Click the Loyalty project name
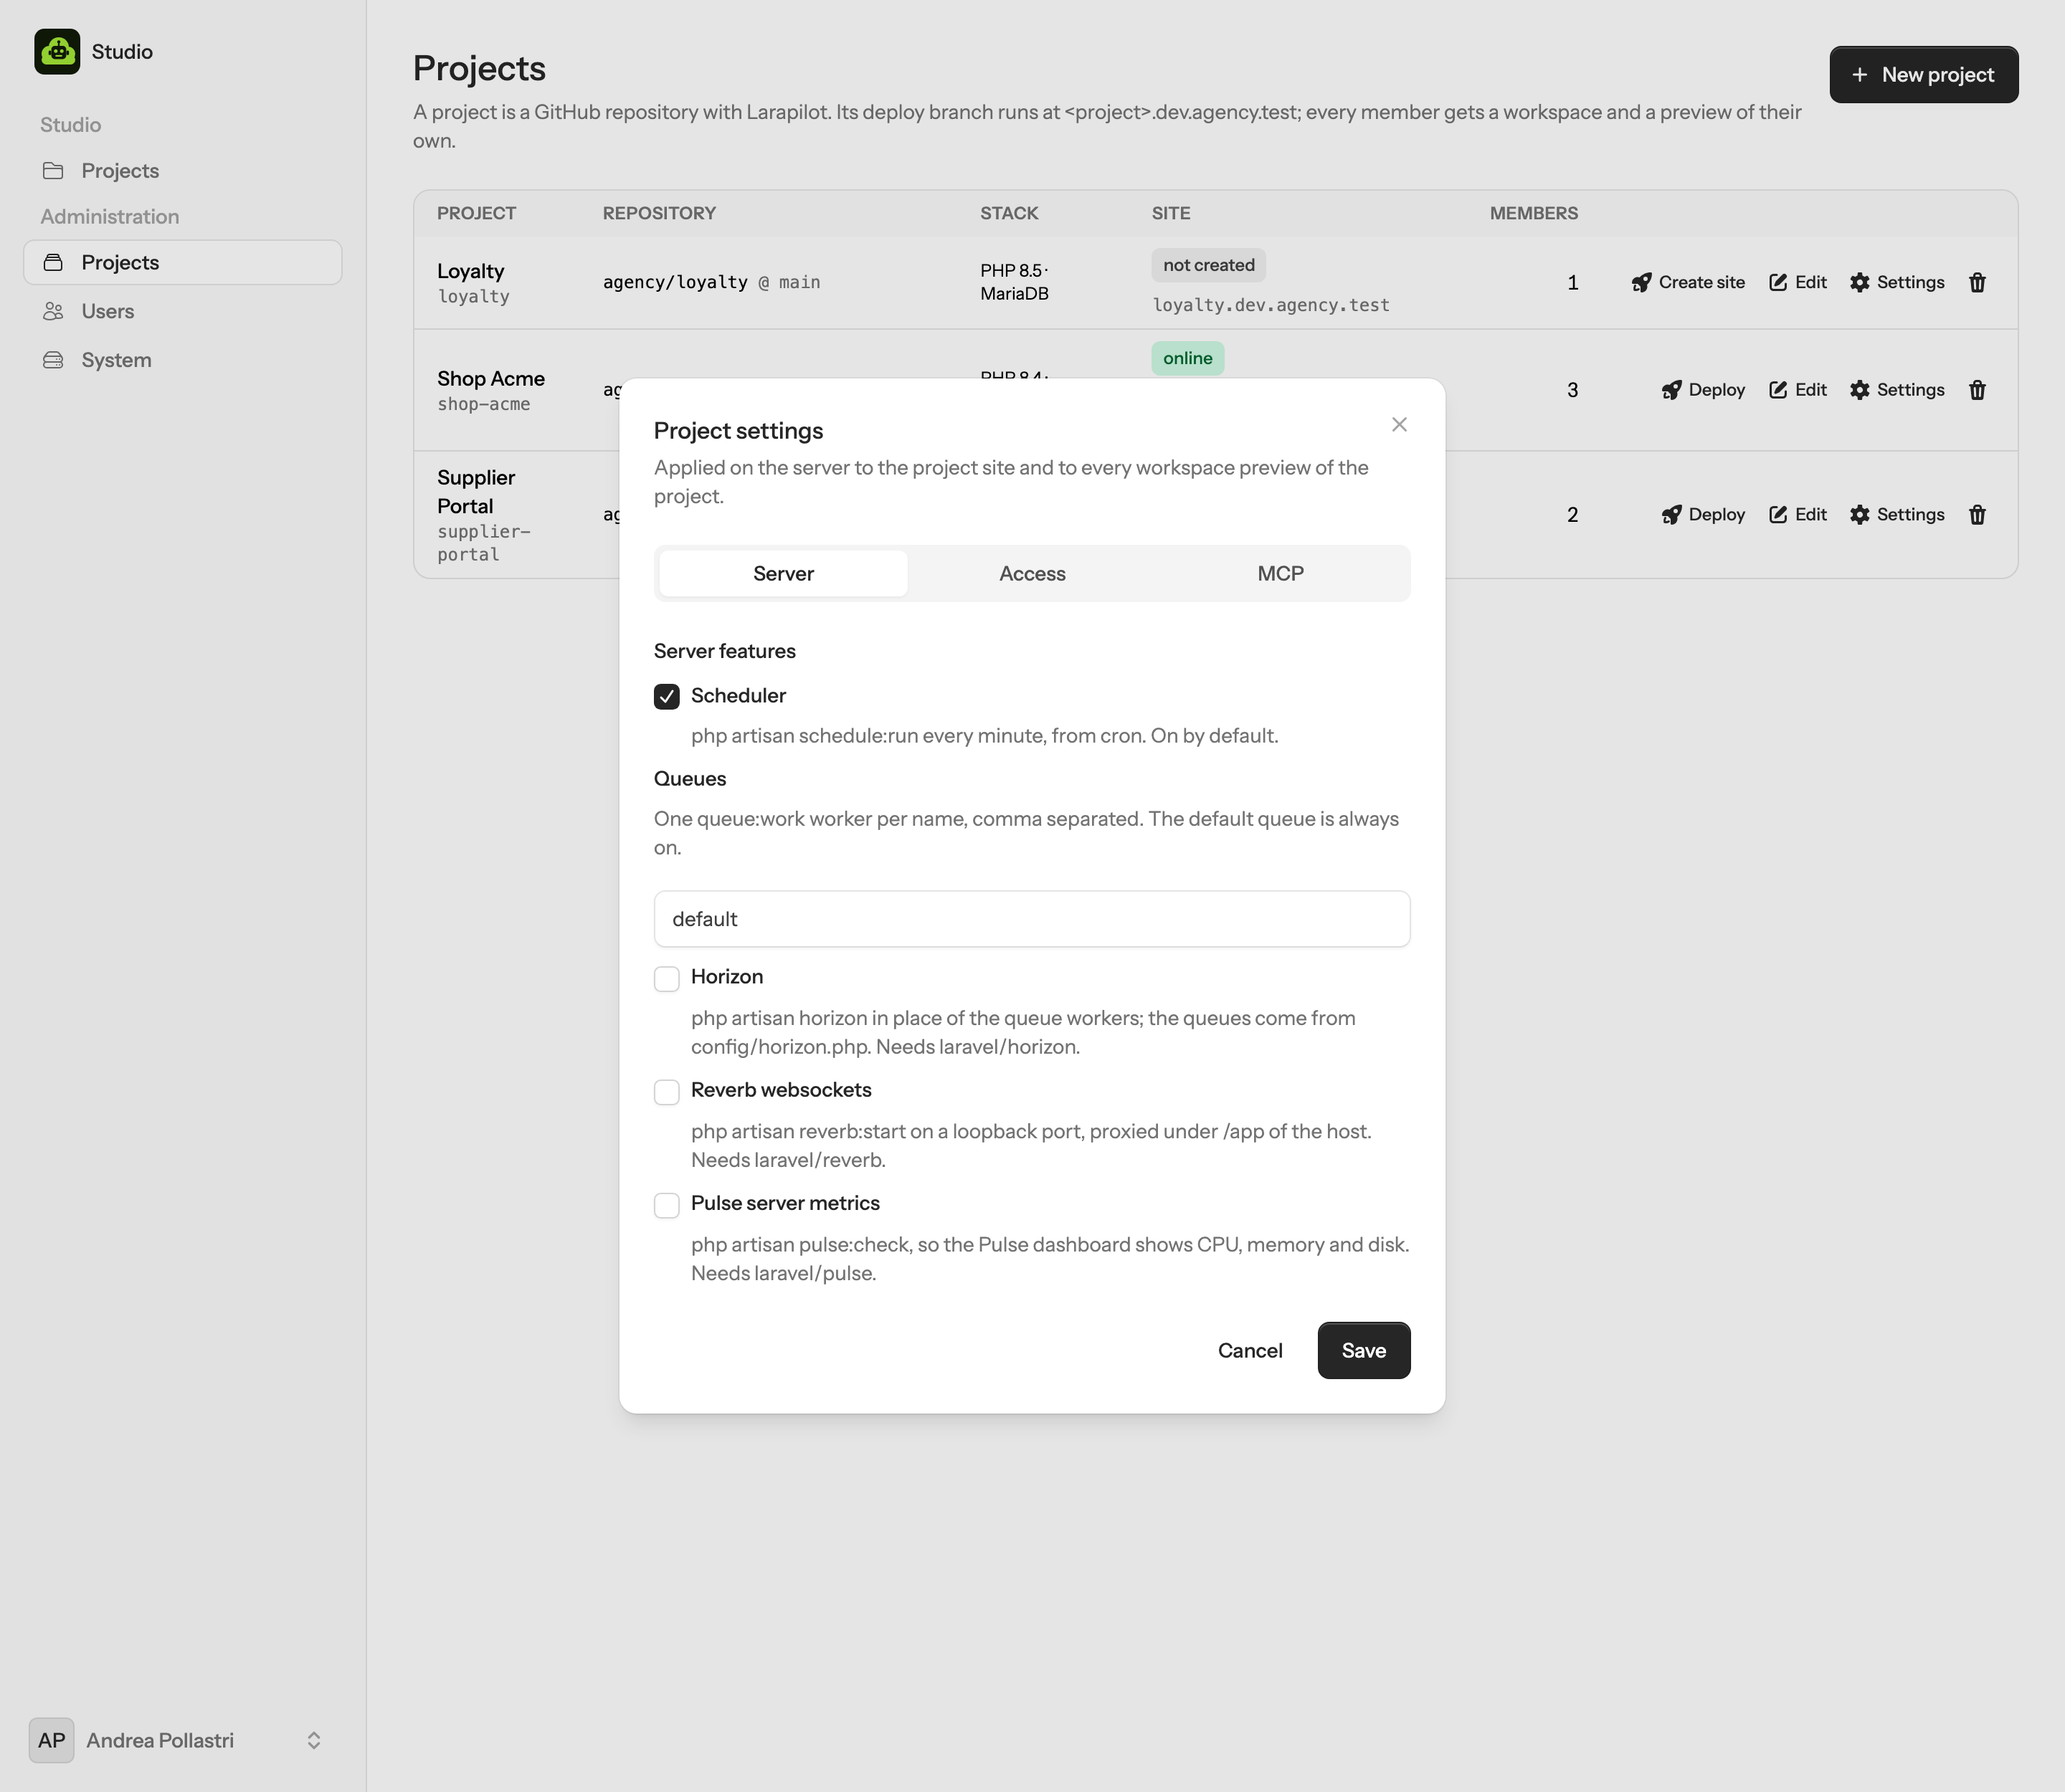Viewport: 2065px width, 1792px height. [470, 271]
